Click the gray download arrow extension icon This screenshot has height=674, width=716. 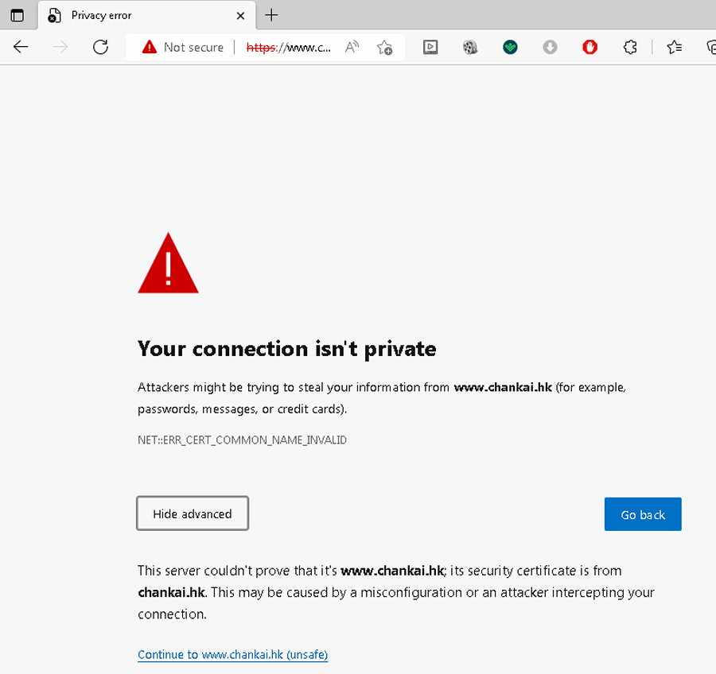550,47
